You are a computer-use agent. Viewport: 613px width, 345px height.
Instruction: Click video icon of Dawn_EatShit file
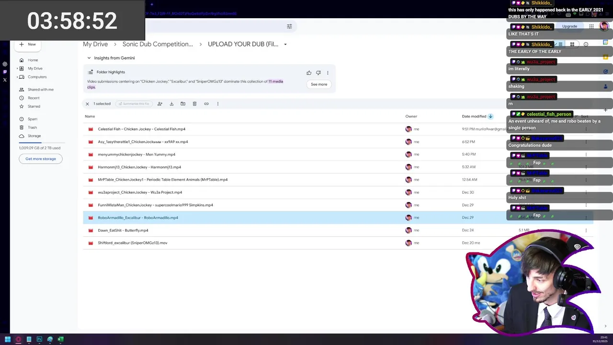(x=91, y=230)
